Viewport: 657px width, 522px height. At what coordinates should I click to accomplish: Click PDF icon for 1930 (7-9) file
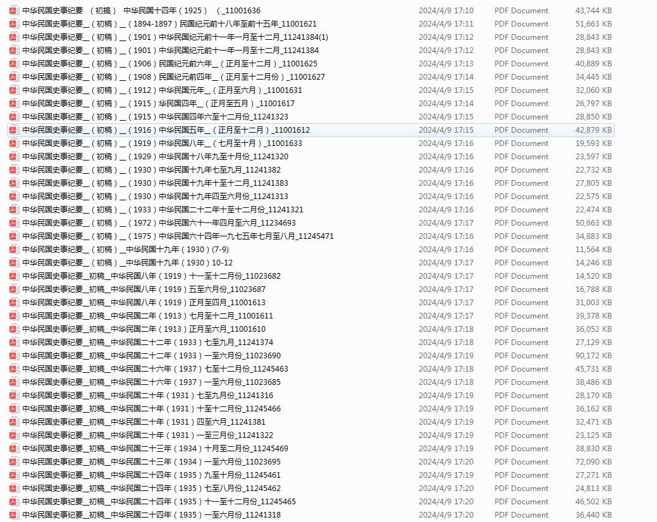13,250
